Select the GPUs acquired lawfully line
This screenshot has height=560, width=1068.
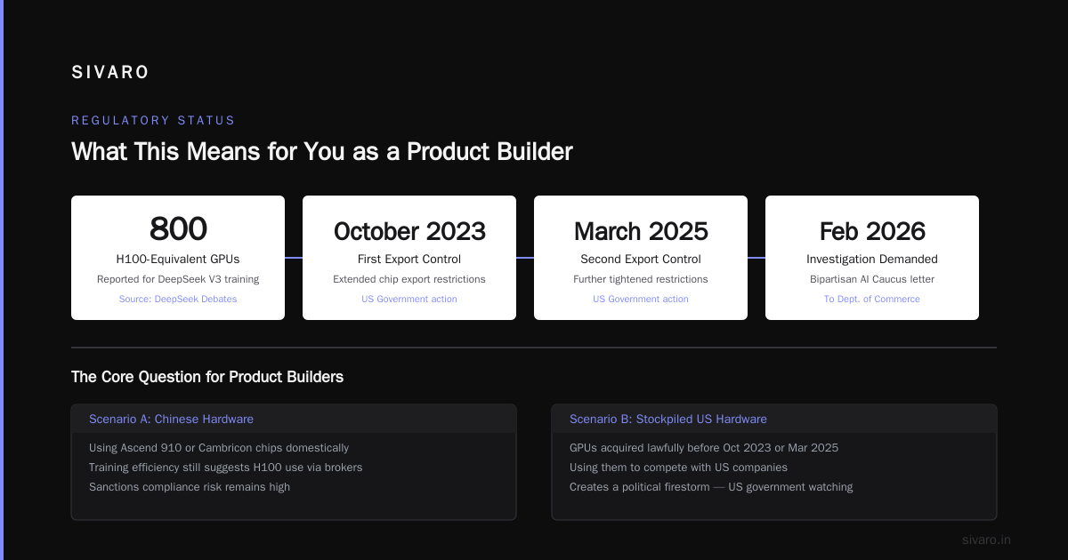tap(704, 448)
